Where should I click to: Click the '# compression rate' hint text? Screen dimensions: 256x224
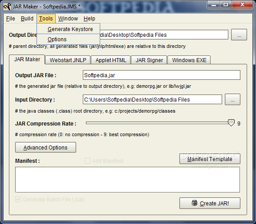[82, 134]
